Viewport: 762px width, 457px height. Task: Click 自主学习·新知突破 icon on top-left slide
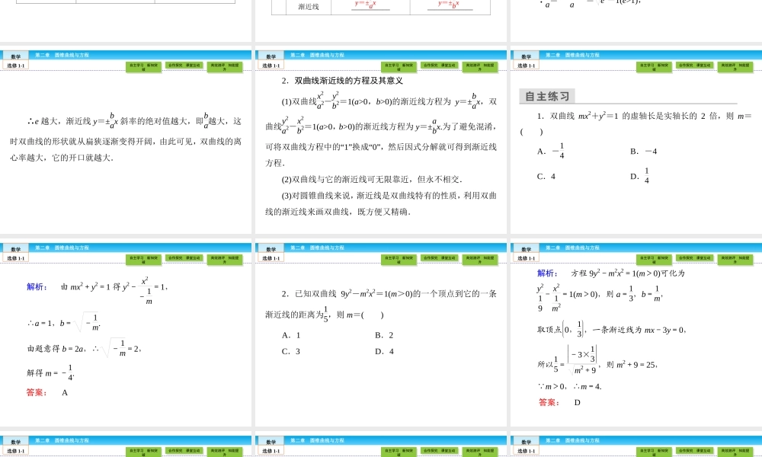tap(145, 66)
